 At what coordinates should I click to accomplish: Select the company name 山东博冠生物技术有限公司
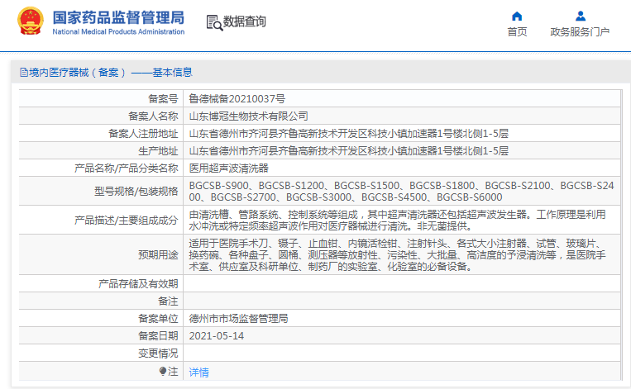click(248, 116)
